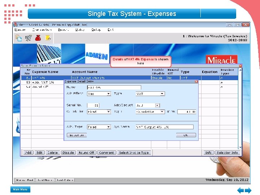Image resolution: width=260 pixels, height=195 pixels.
Task: Click the Last Column button
Action: (65, 180)
